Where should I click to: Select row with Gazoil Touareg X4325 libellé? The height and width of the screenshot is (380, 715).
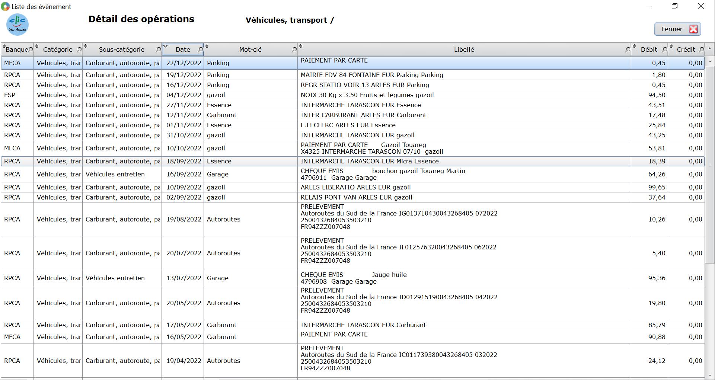coord(352,148)
